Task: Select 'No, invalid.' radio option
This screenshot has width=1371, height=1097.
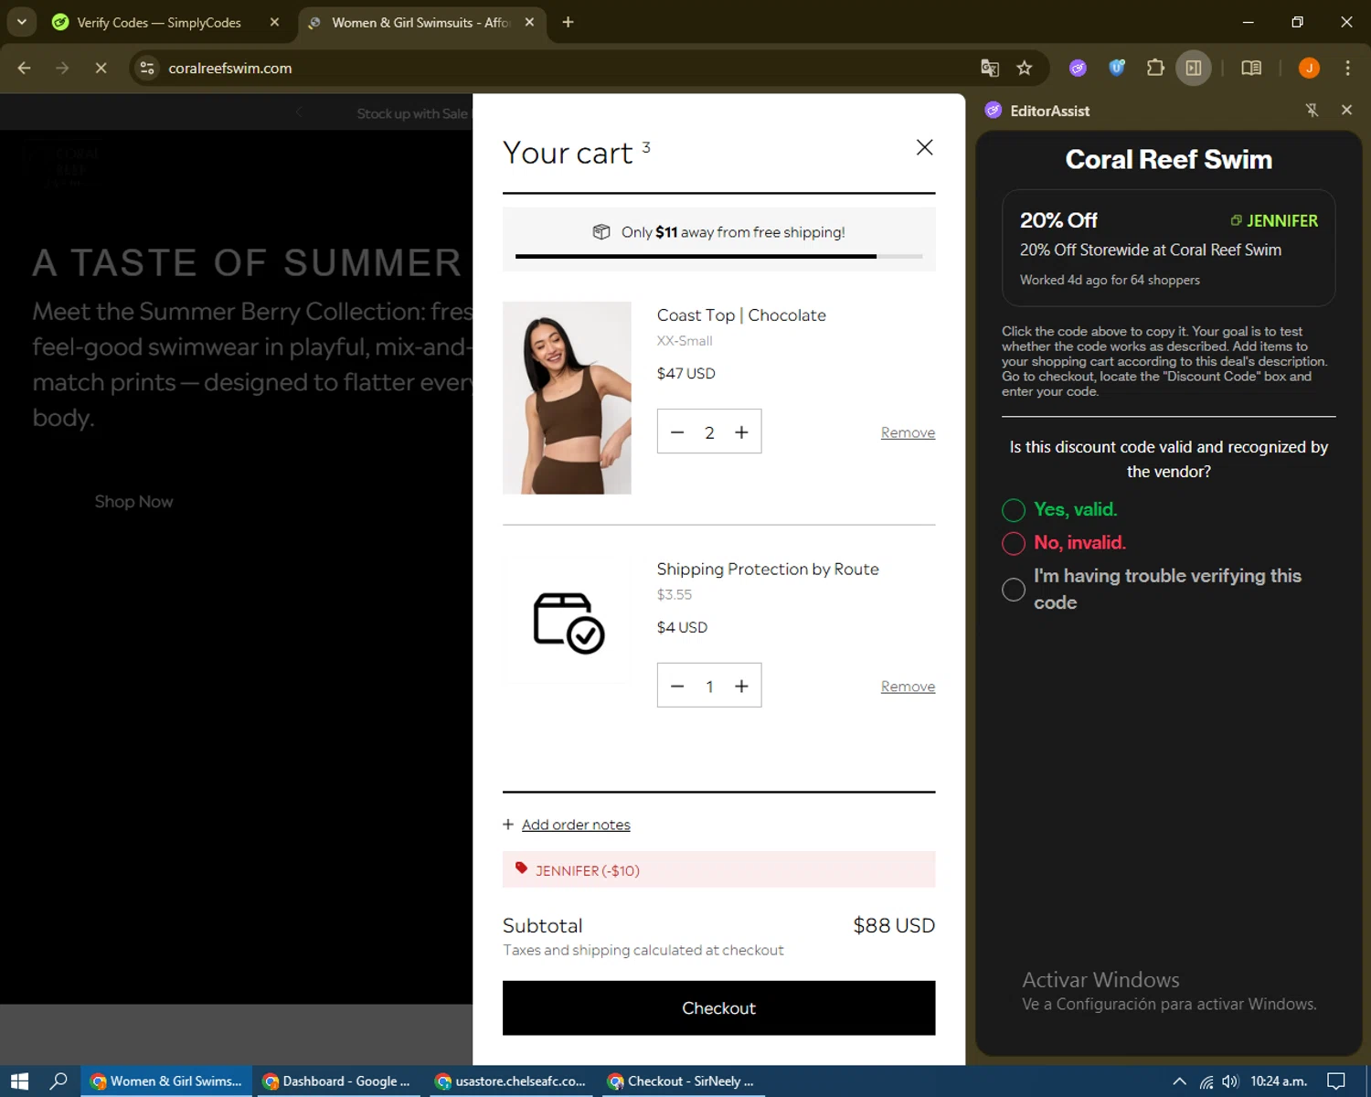Action: click(1014, 543)
